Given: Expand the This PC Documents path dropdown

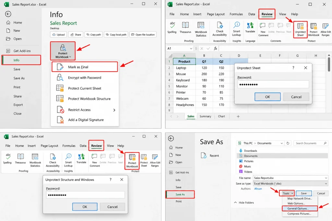Looking at the screenshot, I should coord(282,143).
